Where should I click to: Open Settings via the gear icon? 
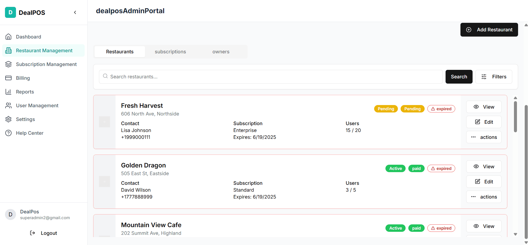point(9,119)
